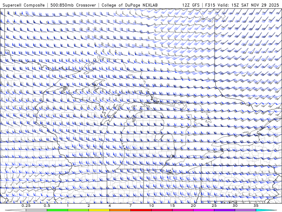Click the cyan end segment of the color bar
Viewport: 282px width, 212px height.
[266, 210]
